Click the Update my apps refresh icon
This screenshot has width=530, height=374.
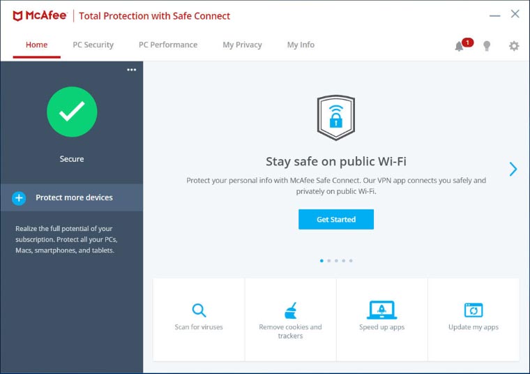point(474,310)
